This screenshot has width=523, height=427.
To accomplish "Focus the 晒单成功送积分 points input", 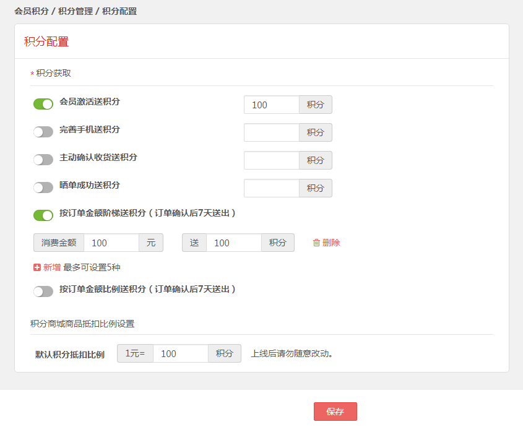I will tap(272, 188).
